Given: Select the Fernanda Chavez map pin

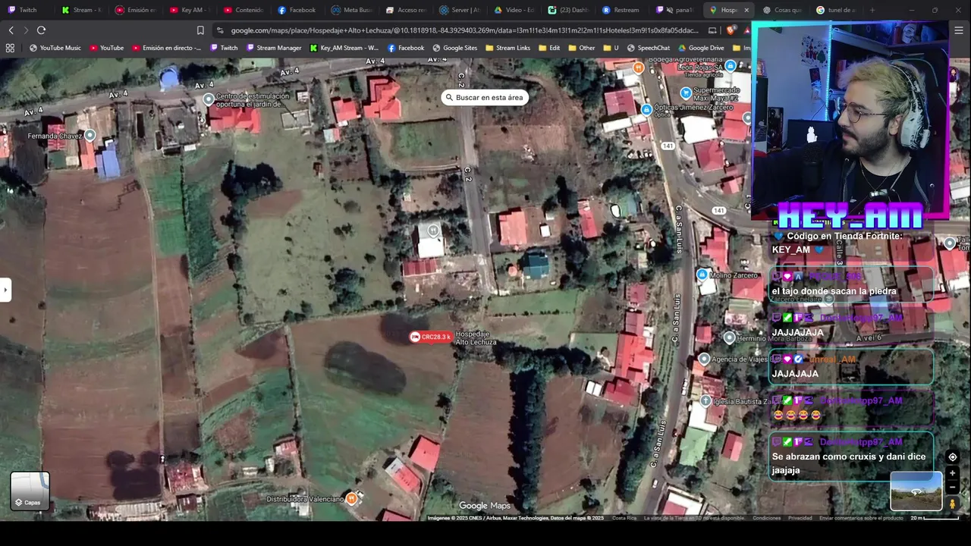Looking at the screenshot, I should [x=90, y=135].
